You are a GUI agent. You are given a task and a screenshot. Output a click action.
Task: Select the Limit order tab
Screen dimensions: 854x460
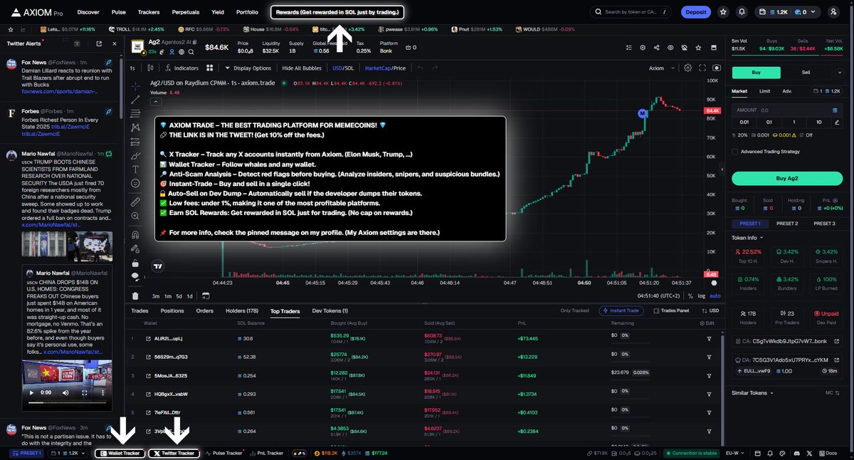(x=764, y=91)
